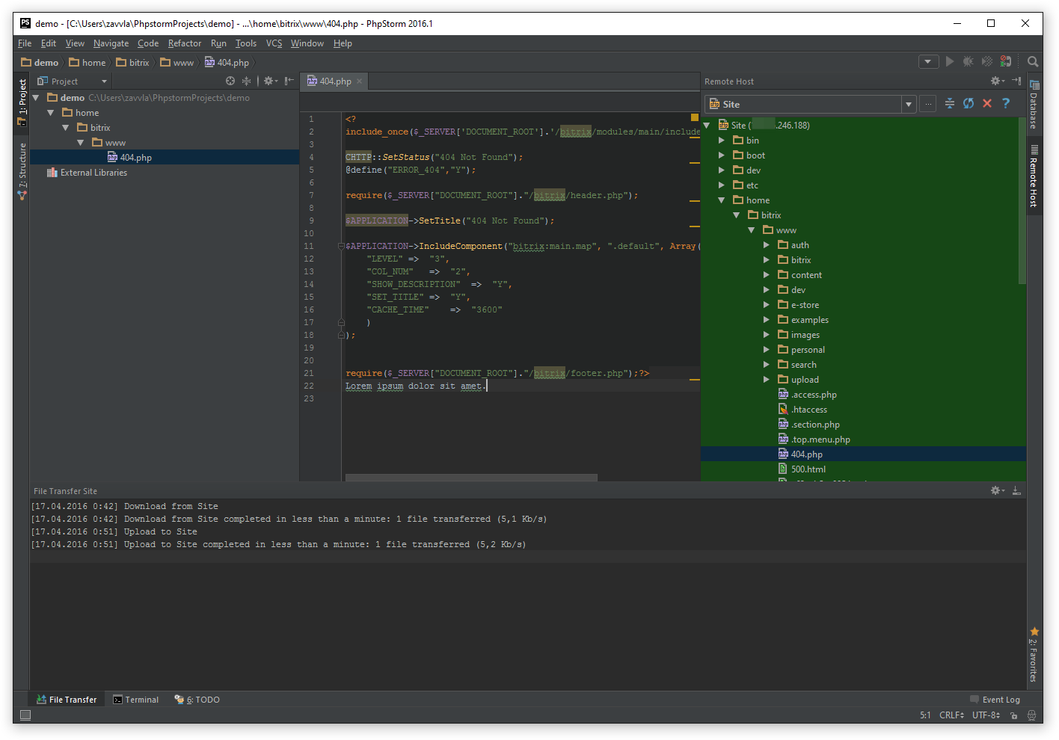Open Remote Host help question mark

(1006, 104)
